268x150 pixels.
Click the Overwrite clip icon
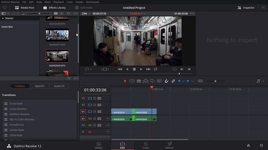pyautogui.click(x=152, y=81)
